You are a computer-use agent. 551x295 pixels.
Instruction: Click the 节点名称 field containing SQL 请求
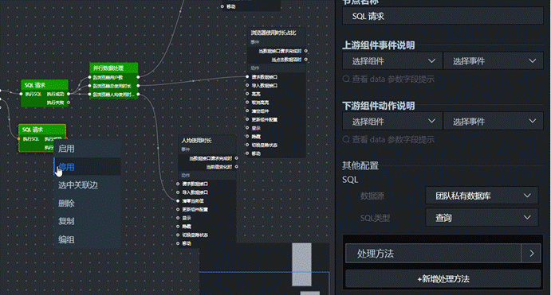pos(443,16)
